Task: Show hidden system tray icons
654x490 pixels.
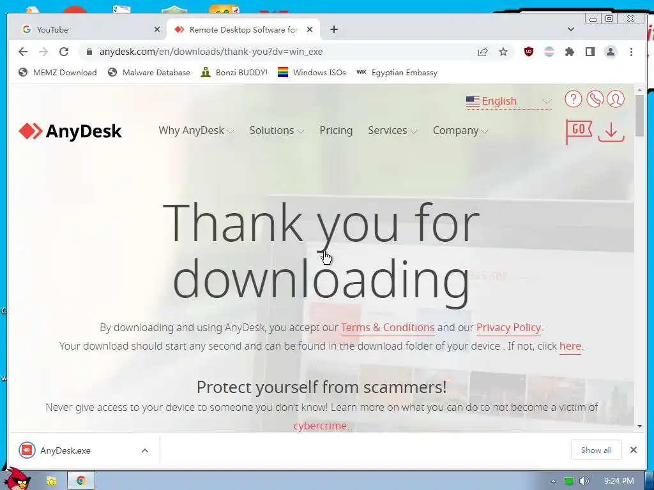Action: point(553,481)
